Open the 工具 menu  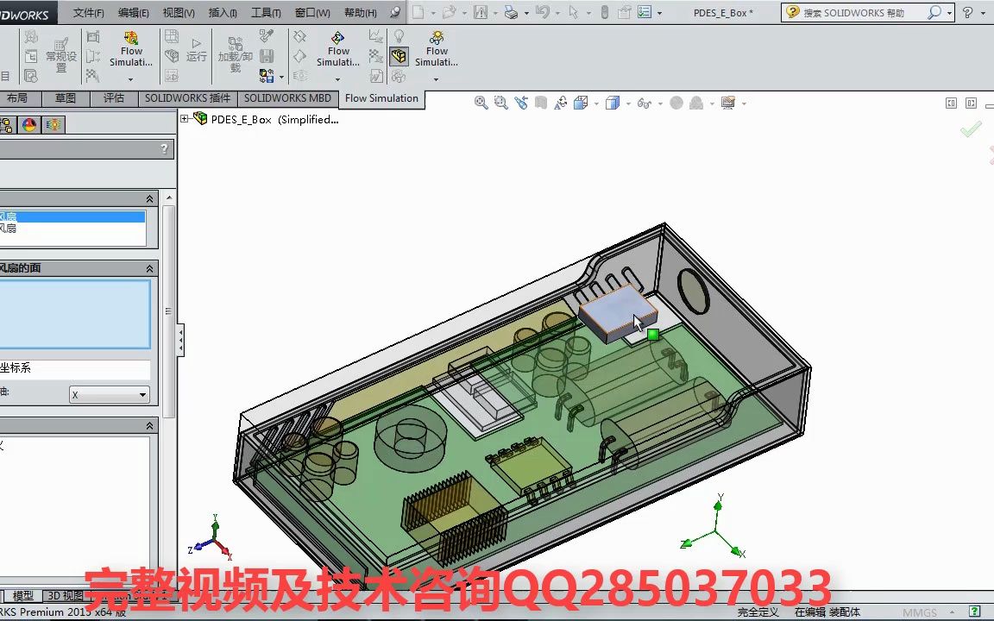tap(265, 12)
